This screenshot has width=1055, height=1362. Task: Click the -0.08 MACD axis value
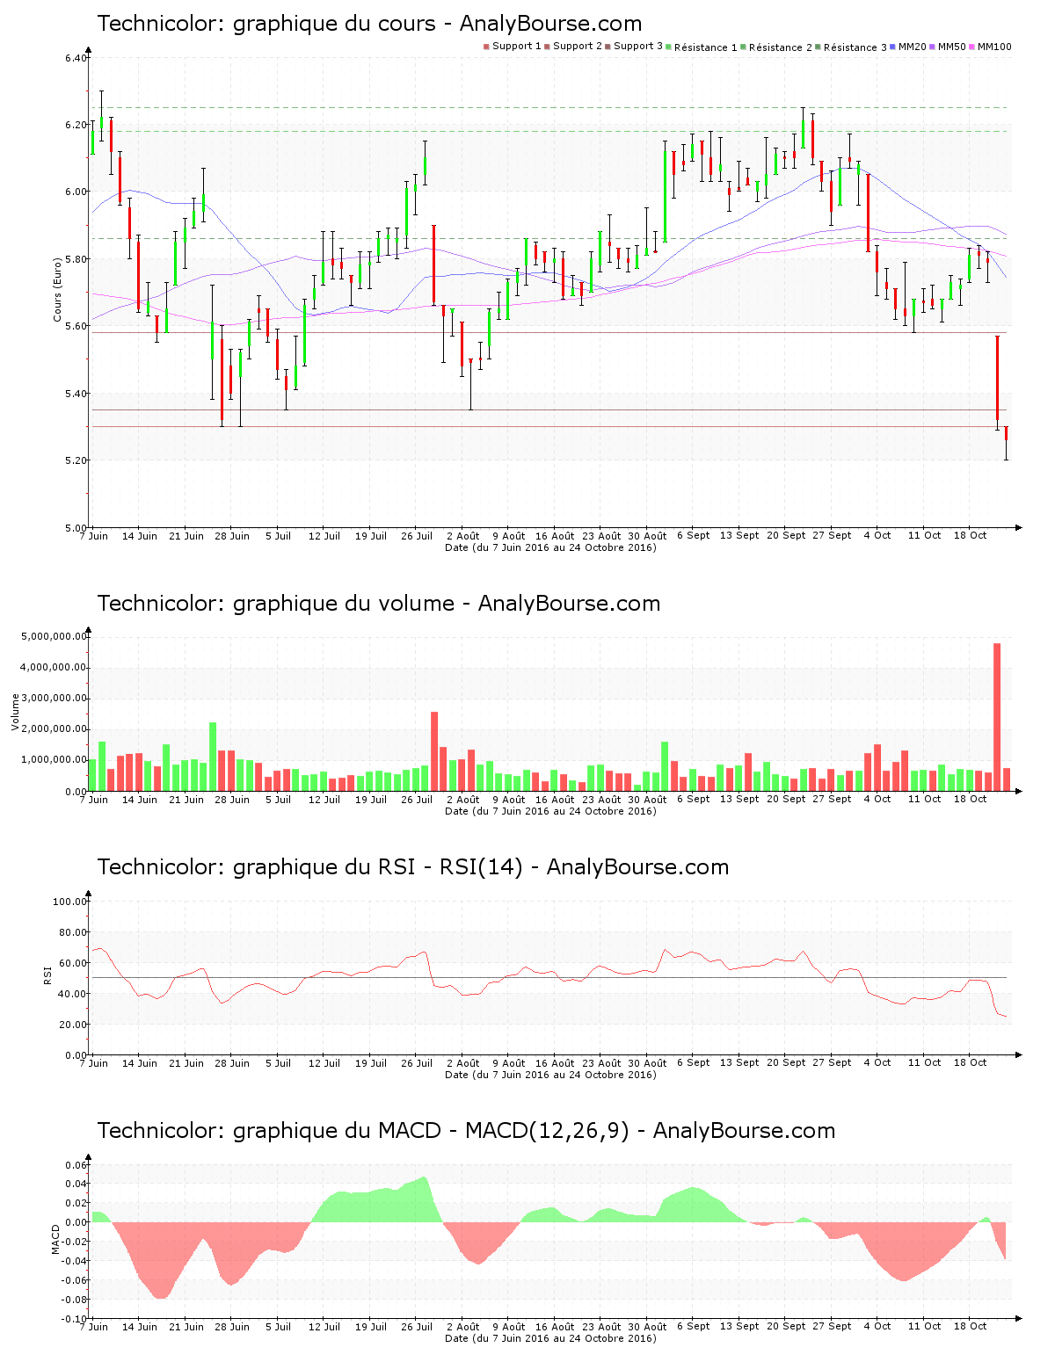tap(74, 1300)
